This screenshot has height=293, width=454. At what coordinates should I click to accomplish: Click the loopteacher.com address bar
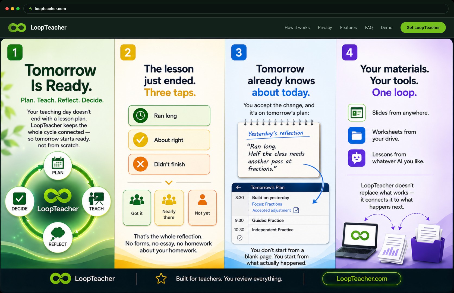(236, 9)
